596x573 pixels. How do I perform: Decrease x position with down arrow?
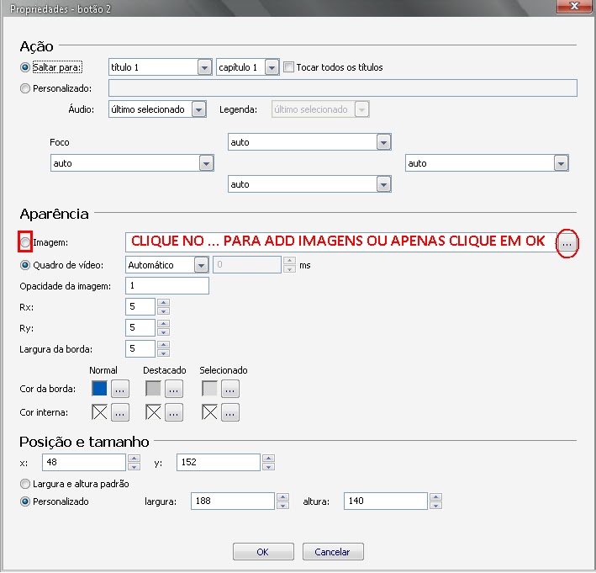click(134, 466)
